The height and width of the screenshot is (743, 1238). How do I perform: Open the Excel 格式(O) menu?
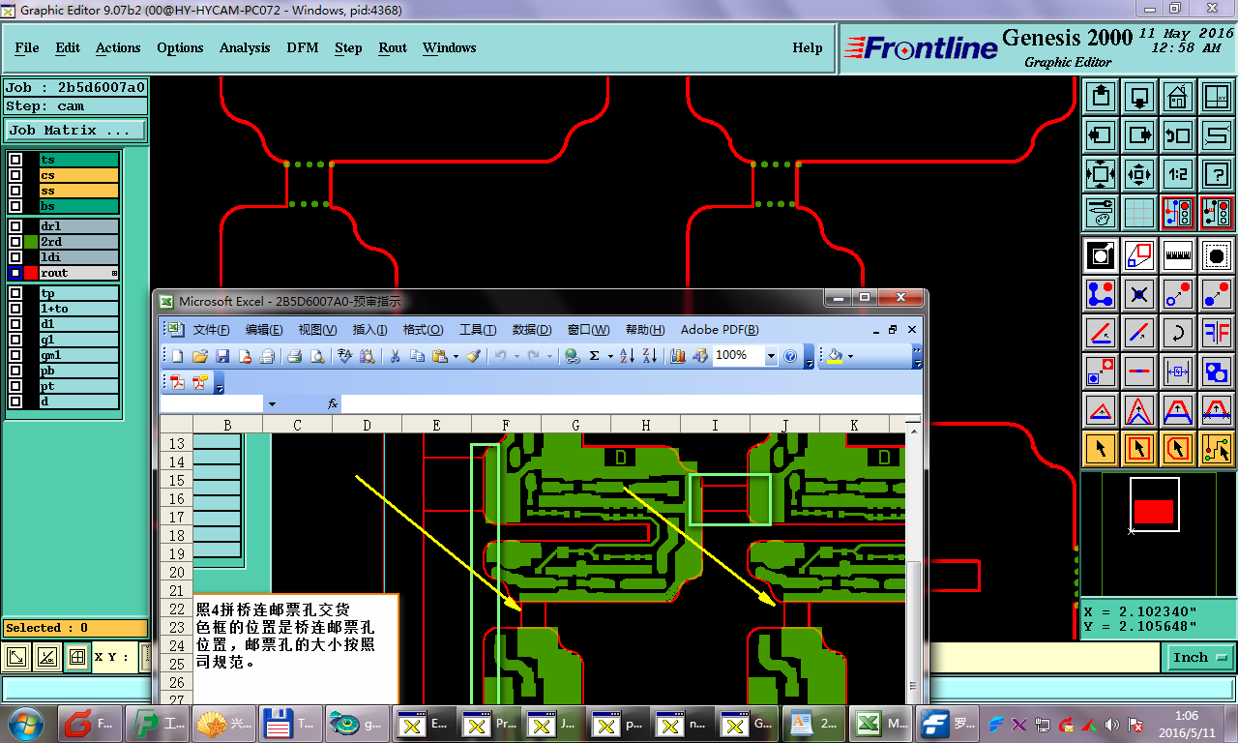click(x=423, y=330)
